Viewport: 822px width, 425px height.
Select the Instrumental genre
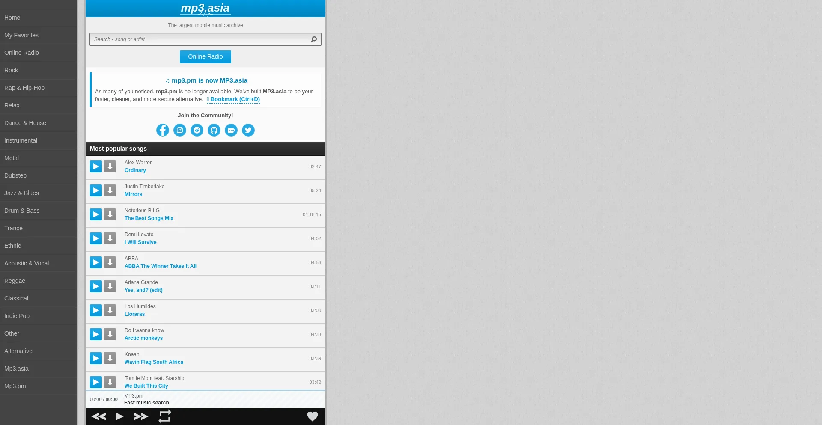[x=39, y=140]
